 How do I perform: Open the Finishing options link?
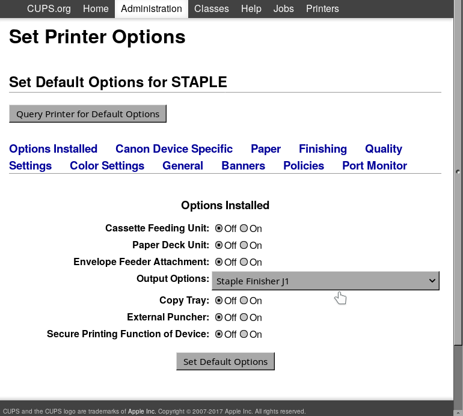pos(322,148)
